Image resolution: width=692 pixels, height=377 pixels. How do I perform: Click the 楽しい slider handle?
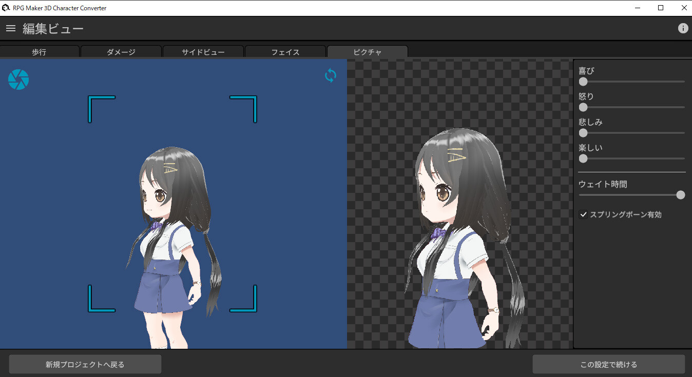click(583, 158)
